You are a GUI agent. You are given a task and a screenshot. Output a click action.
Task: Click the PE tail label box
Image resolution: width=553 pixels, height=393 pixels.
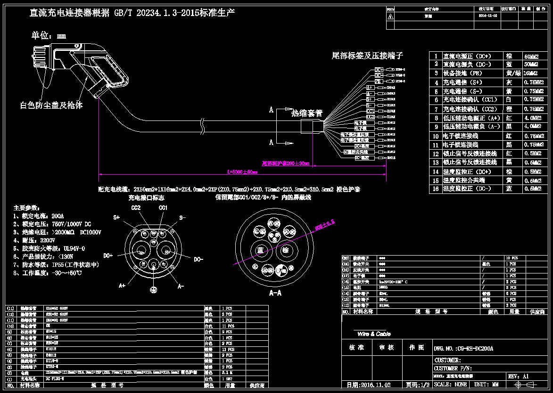pos(379,81)
